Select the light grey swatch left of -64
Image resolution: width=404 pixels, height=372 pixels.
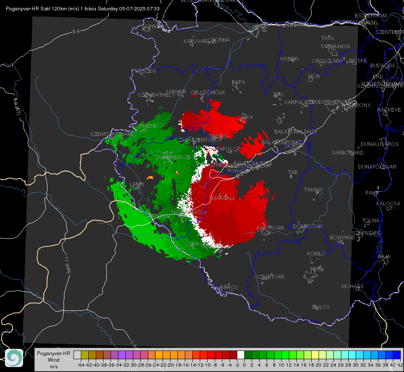77,355
